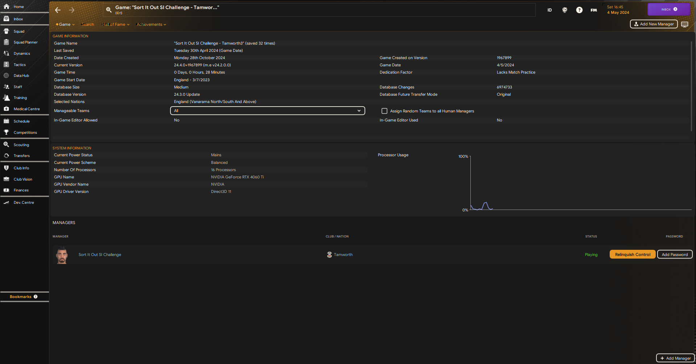696x364 pixels.
Task: Click the Playing status text
Action: point(591,255)
